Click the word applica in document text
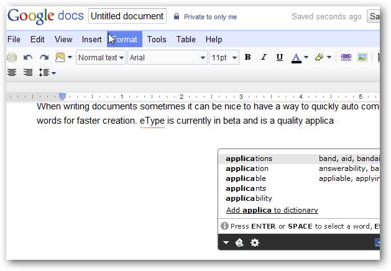The image size is (391, 271). pyautogui.click(x=319, y=121)
